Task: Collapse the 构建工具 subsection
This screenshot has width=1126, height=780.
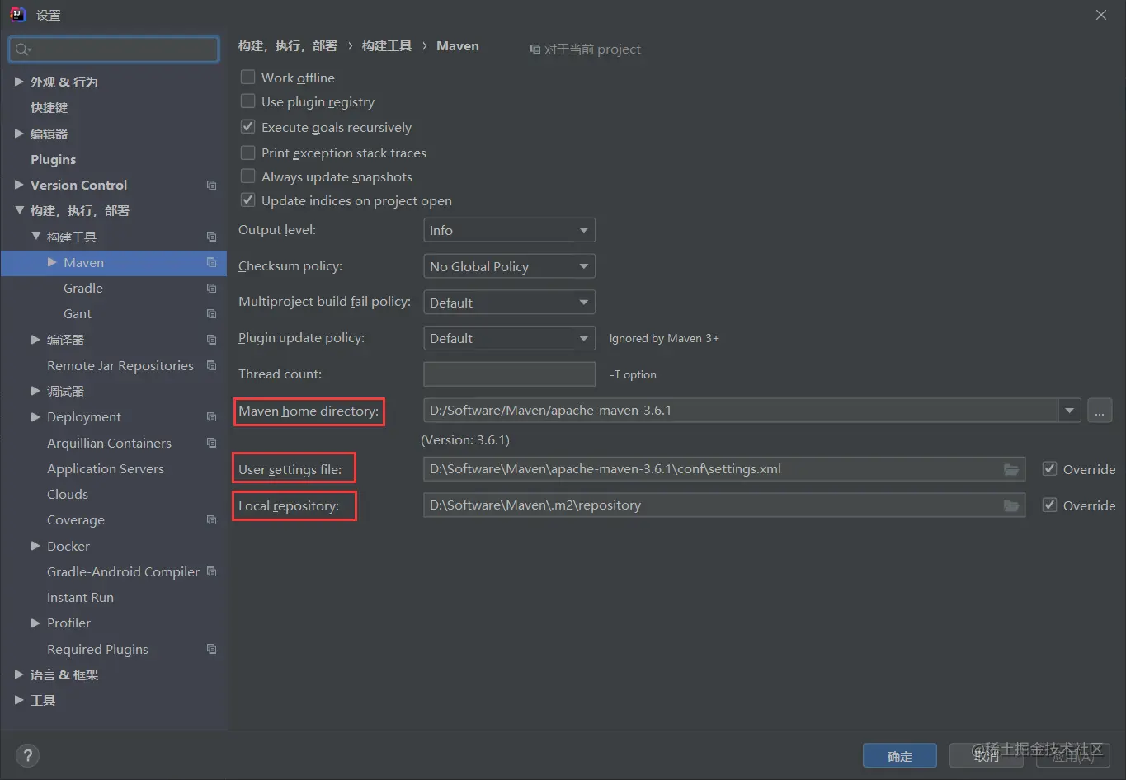Action: pyautogui.click(x=35, y=237)
